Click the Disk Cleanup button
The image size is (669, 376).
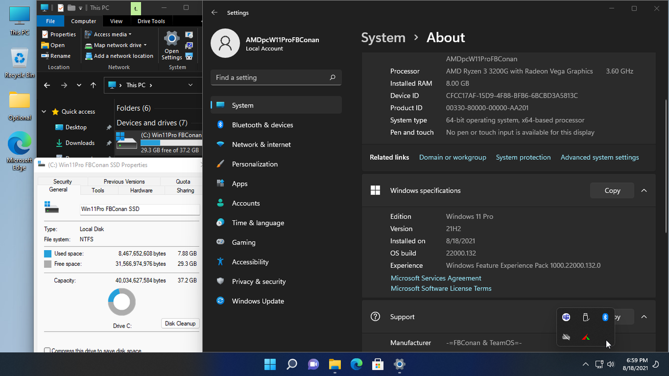click(x=180, y=324)
